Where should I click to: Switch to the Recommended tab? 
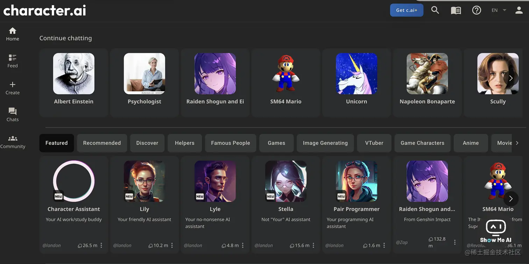(x=102, y=143)
